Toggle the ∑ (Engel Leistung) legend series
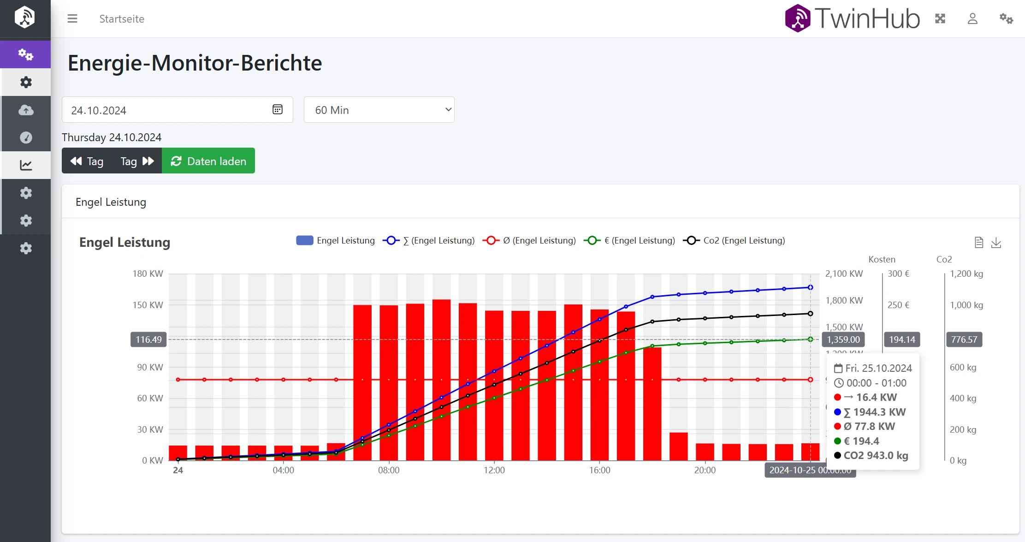The width and height of the screenshot is (1025, 542). [429, 240]
